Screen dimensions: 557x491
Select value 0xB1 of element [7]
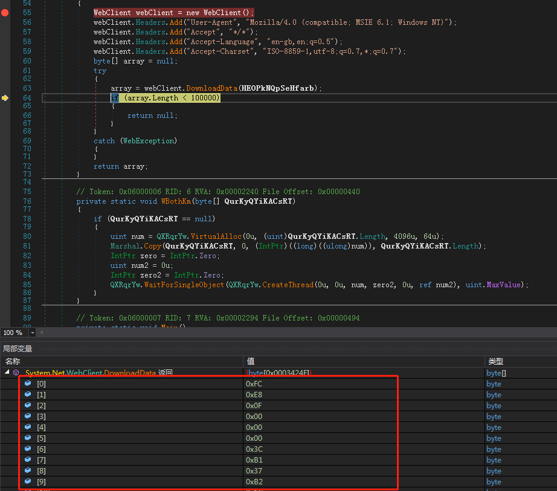click(x=254, y=460)
